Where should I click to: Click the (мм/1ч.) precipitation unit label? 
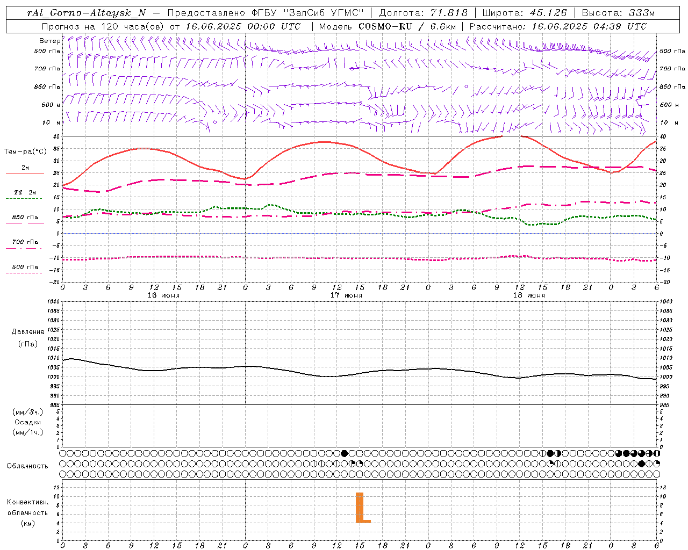point(28,432)
